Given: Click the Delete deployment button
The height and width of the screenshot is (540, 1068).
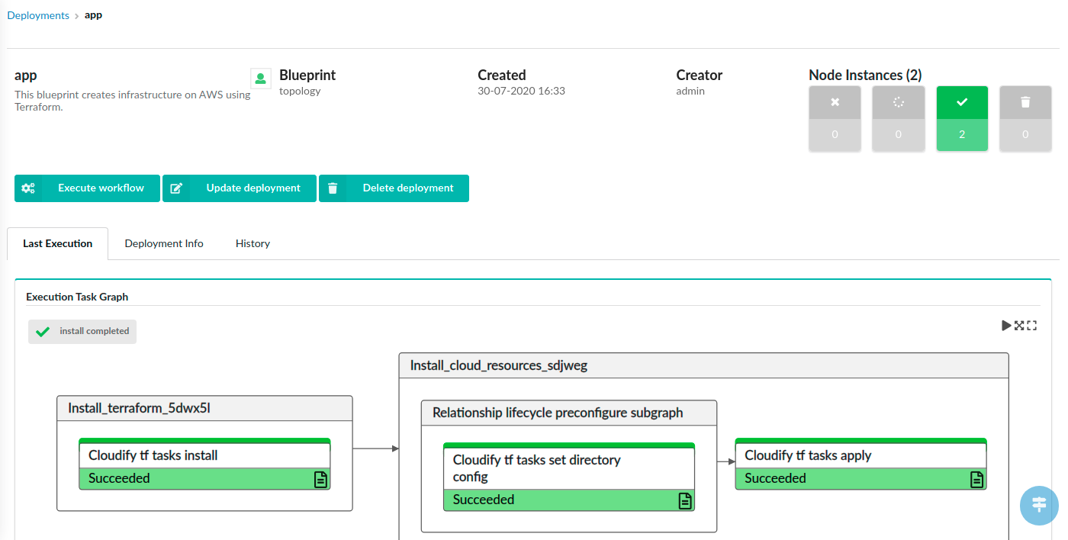Looking at the screenshot, I should point(394,188).
